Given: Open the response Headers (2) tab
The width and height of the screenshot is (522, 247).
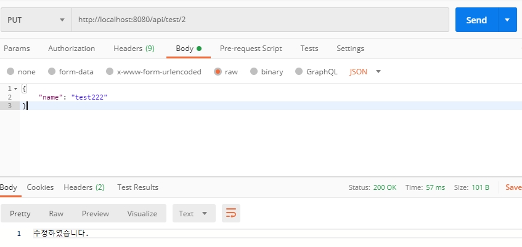Looking at the screenshot, I should tap(84, 187).
